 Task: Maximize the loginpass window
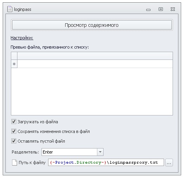(161, 9)
